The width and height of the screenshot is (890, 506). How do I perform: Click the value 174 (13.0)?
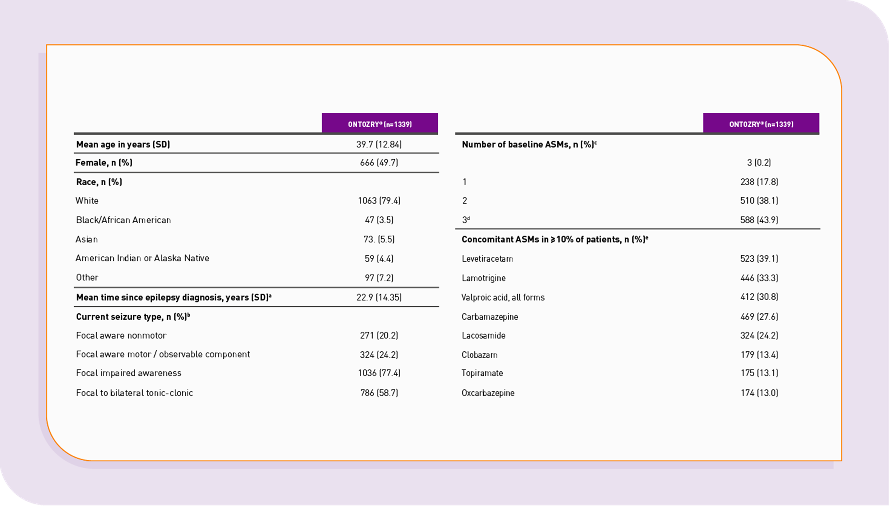click(x=759, y=393)
